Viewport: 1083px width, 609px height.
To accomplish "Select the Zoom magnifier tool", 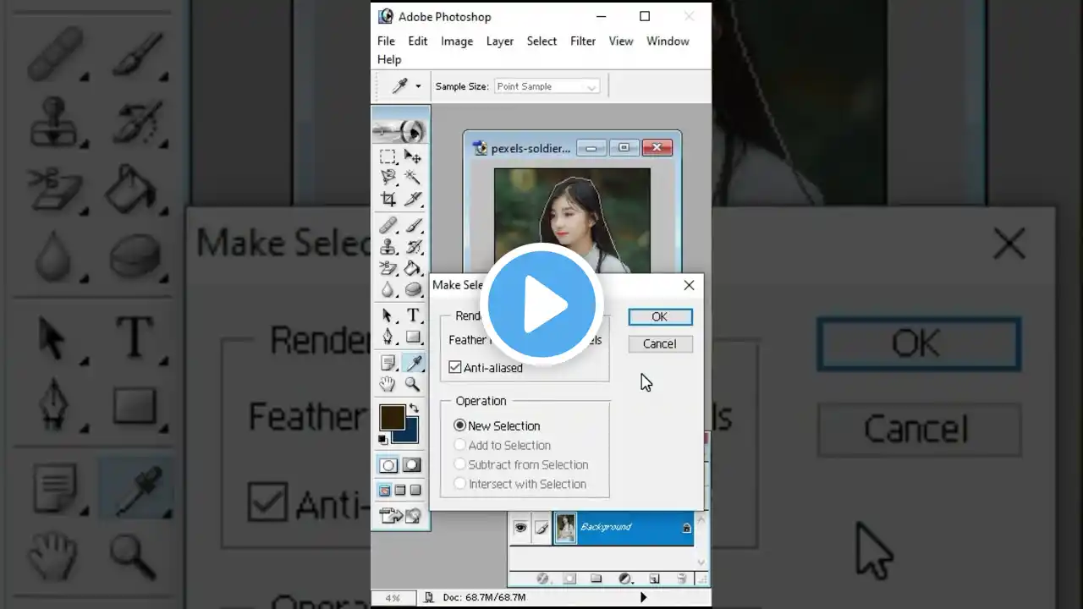I will 413,385.
